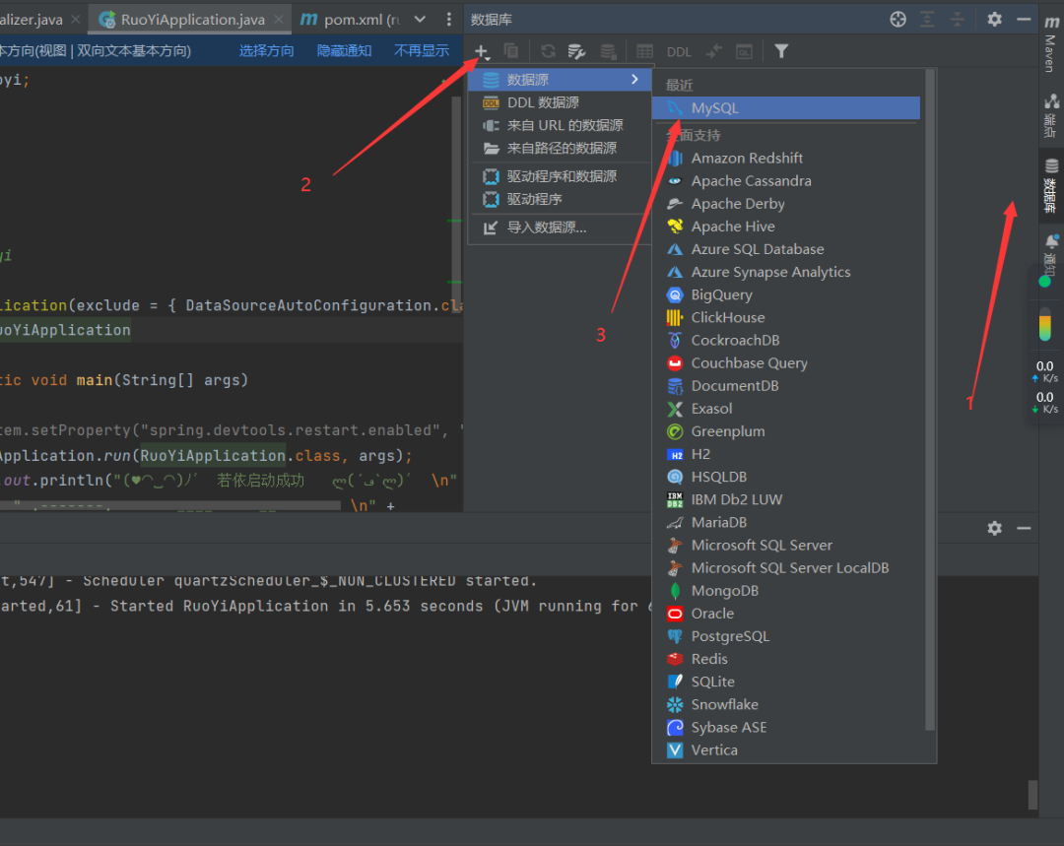Select 驱动程序 menu item
1064x846 pixels.
560,200
